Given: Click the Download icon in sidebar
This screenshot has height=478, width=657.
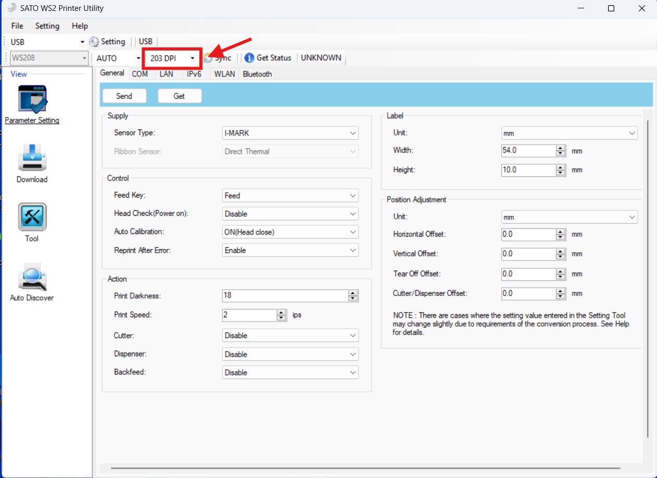Looking at the screenshot, I should pyautogui.click(x=32, y=157).
